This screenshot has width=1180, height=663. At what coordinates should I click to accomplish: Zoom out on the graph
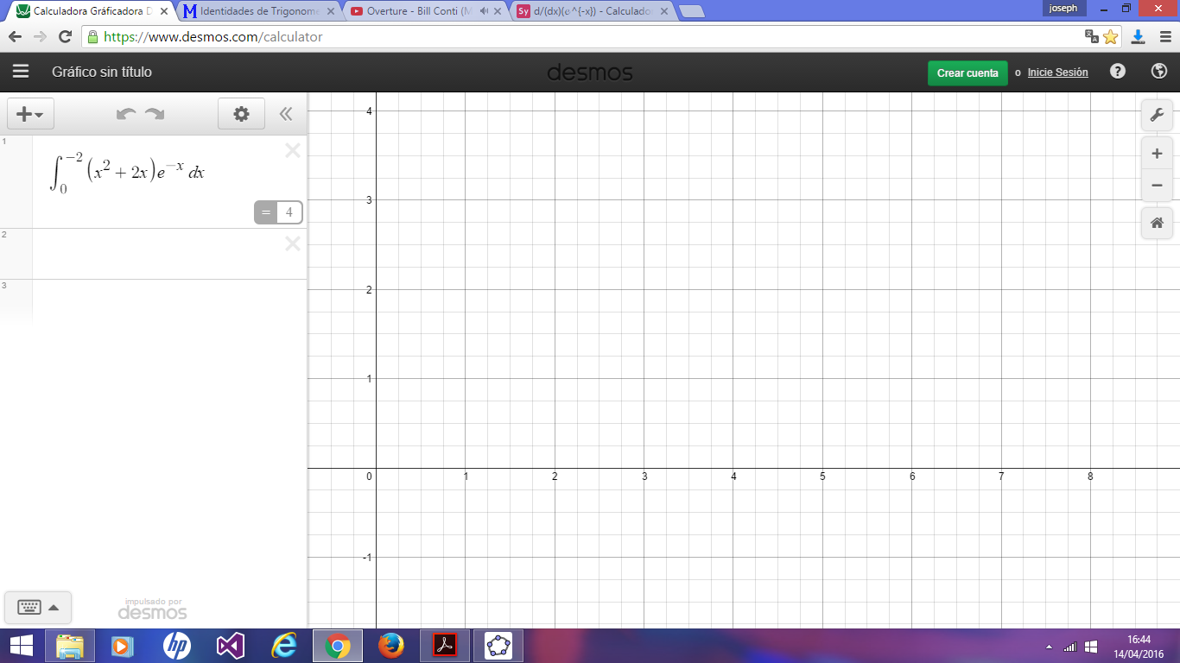pos(1157,186)
